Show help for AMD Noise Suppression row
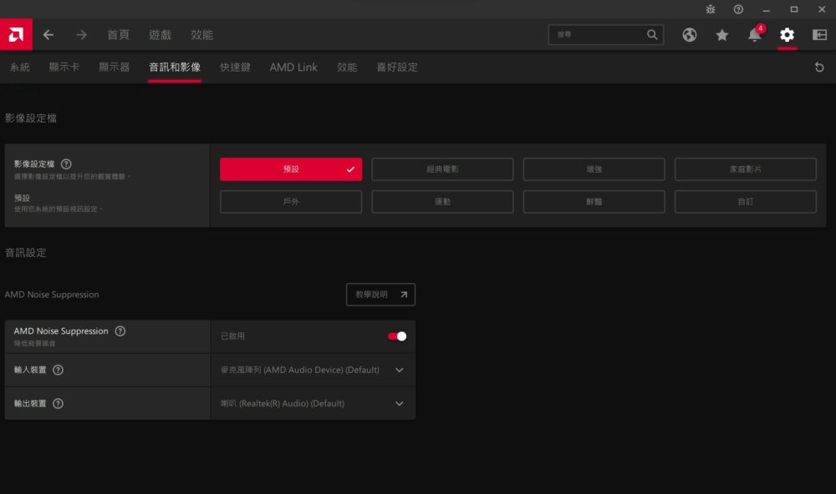 click(120, 331)
